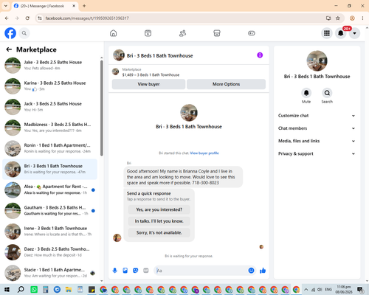The image size is (369, 295).
Task: Open the Chrome three-dot menu
Action: click(362, 18)
